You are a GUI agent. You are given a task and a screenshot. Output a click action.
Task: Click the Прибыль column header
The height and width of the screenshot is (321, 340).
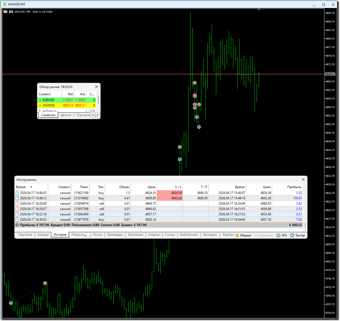click(294, 187)
